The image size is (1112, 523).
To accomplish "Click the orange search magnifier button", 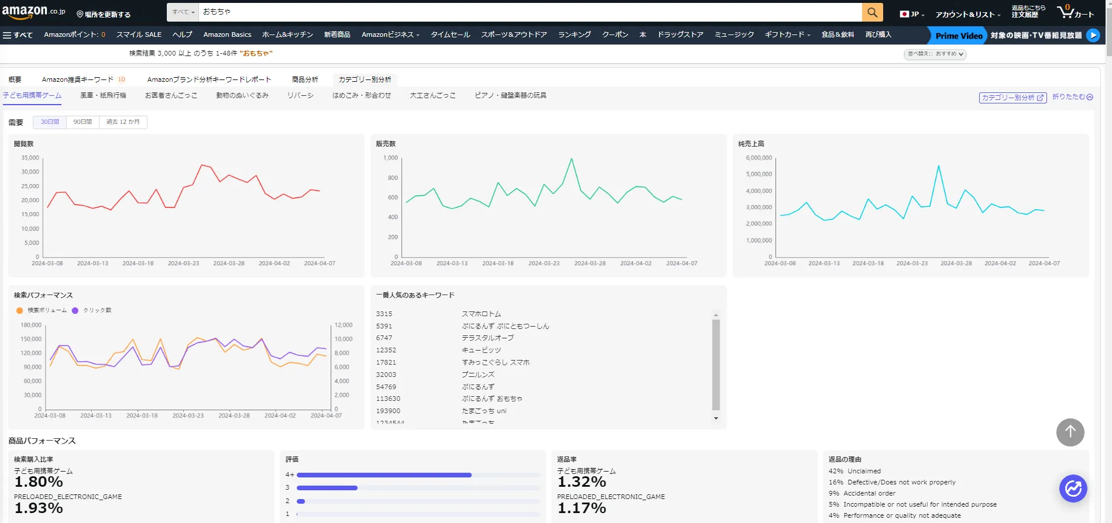I will tap(872, 12).
